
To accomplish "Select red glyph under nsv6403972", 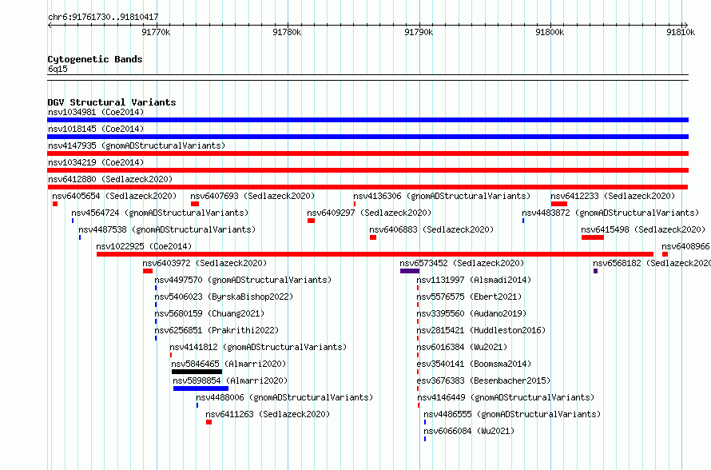I will (x=148, y=271).
